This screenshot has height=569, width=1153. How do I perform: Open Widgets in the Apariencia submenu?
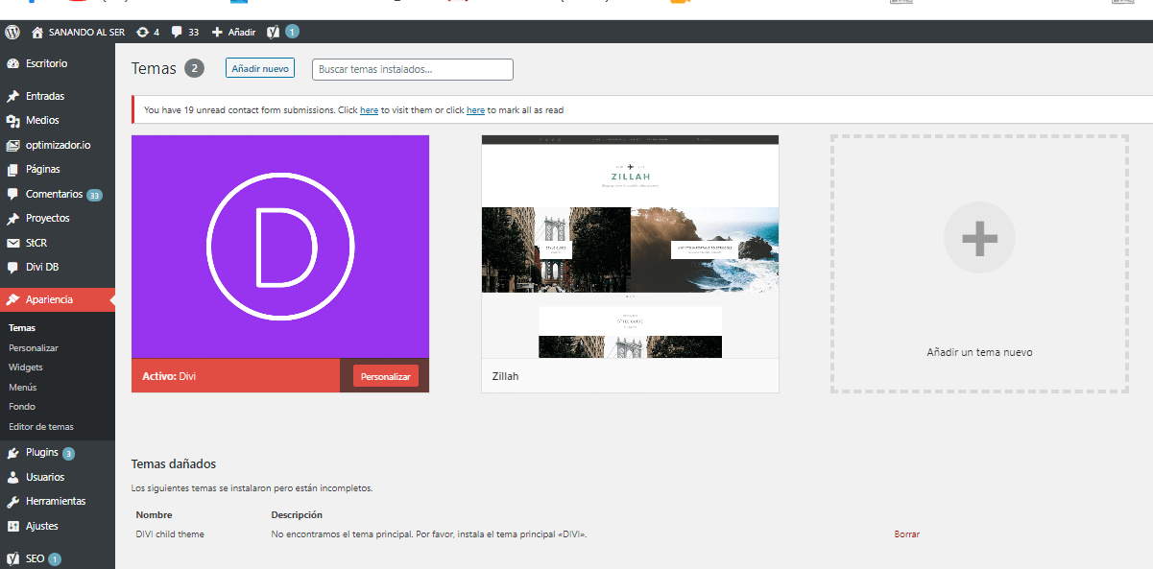click(26, 367)
